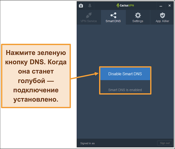This screenshot has width=175, height=149.
Task: Click the shield icon above App. Killer
Action: coord(162,15)
